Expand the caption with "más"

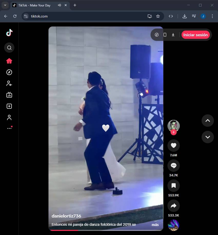pyautogui.click(x=155, y=225)
